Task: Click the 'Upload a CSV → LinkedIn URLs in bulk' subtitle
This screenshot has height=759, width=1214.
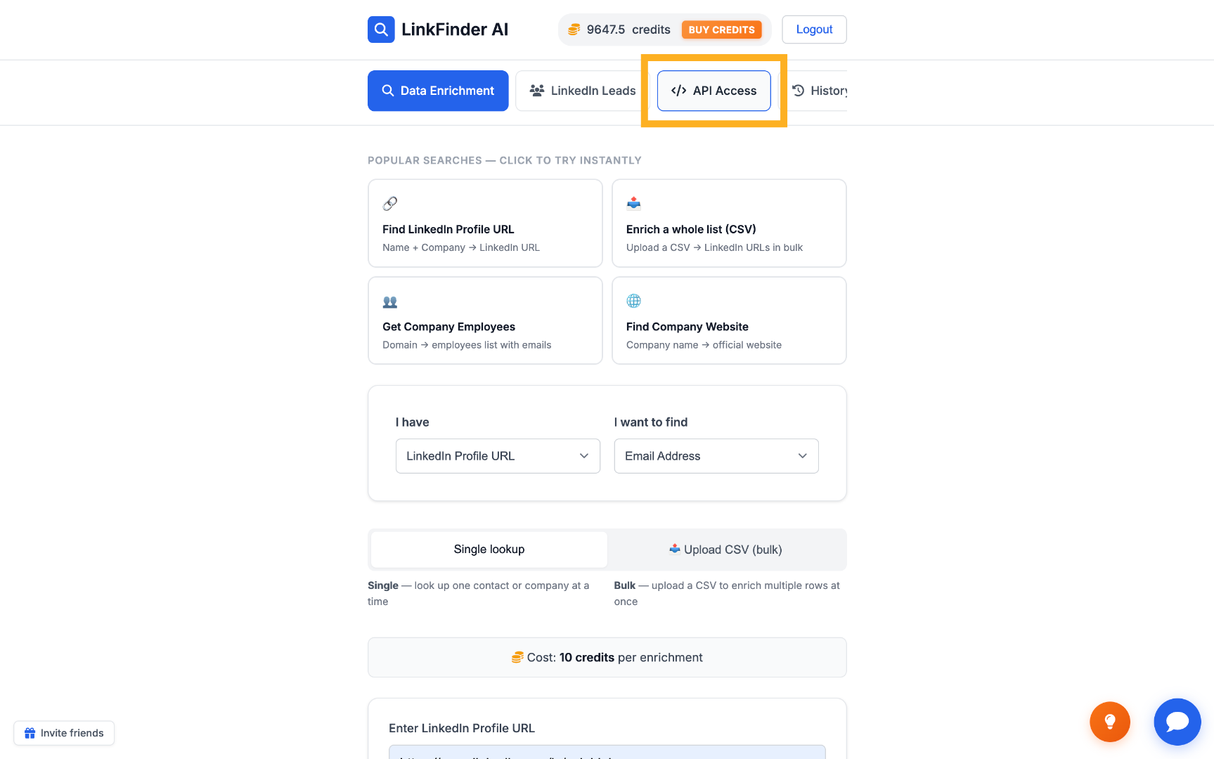Action: pos(714,247)
